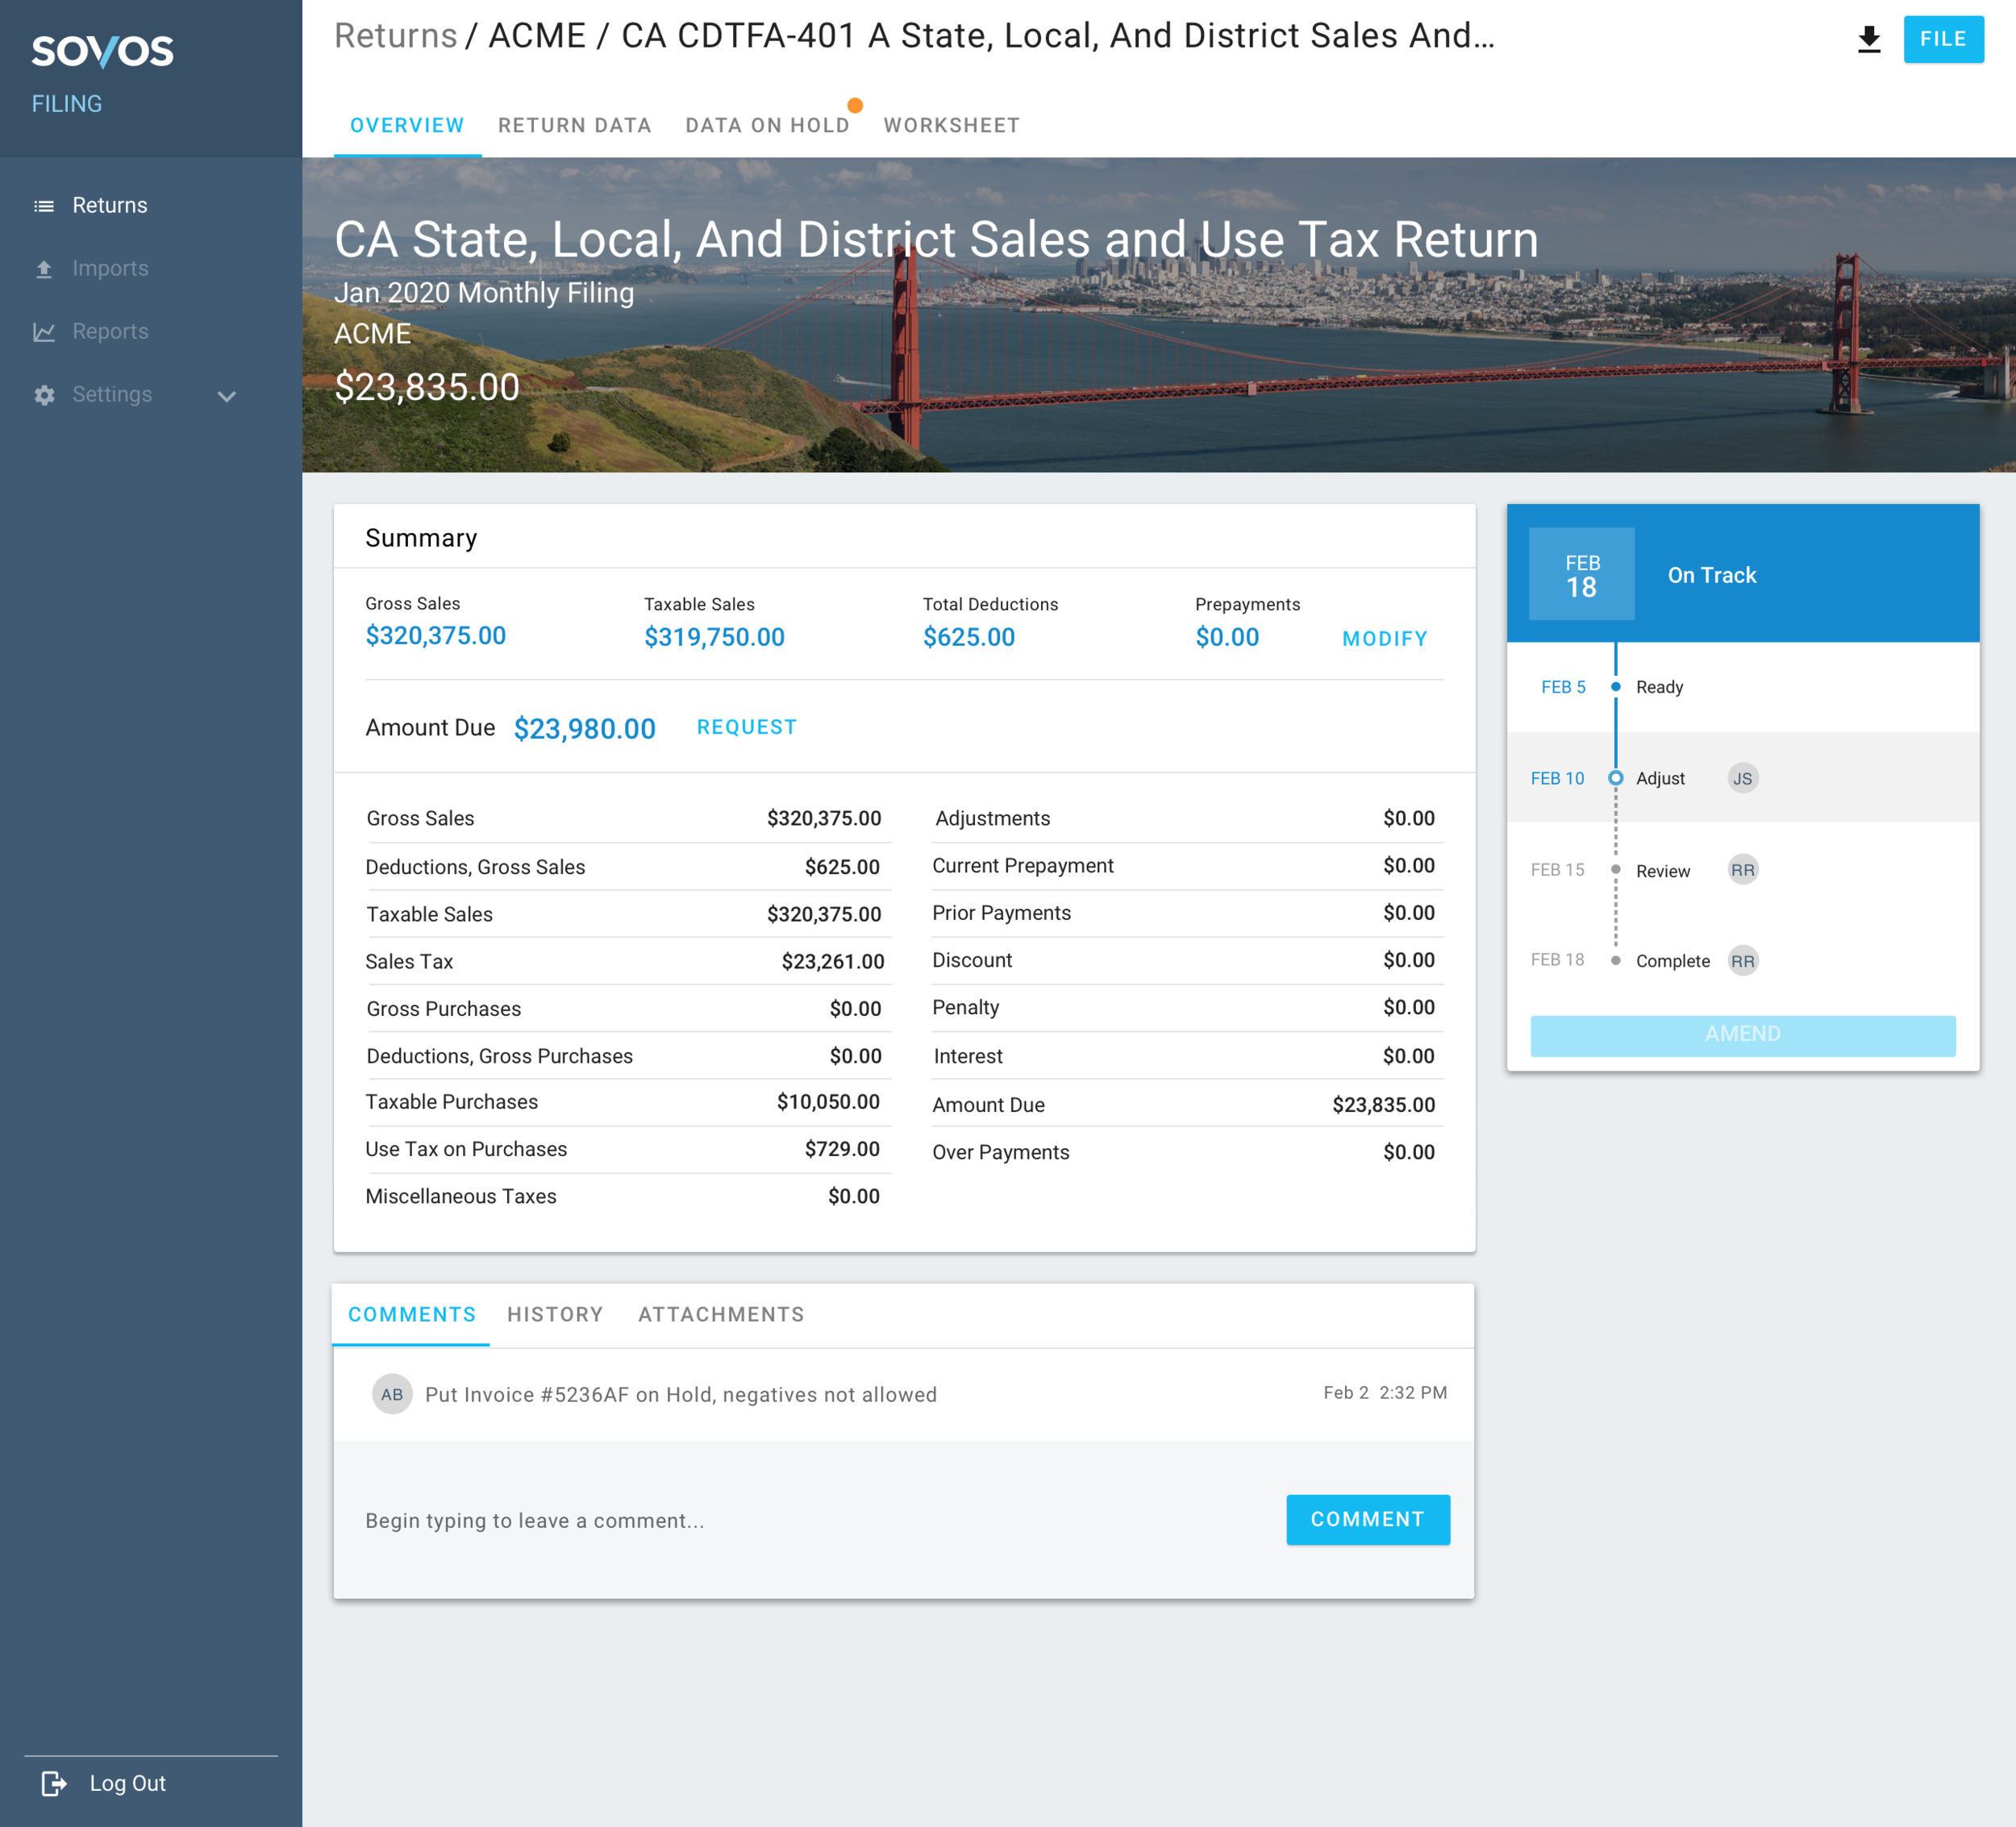Click MODIFY next to Prepayments
Viewport: 2016px width, 1827px height.
pyautogui.click(x=1384, y=639)
